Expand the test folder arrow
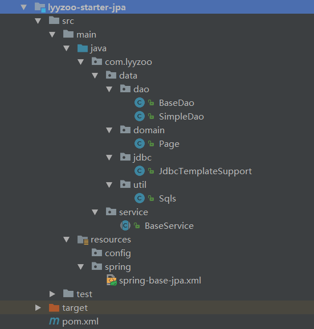Viewport: 314px width, 329px height. 52,294
